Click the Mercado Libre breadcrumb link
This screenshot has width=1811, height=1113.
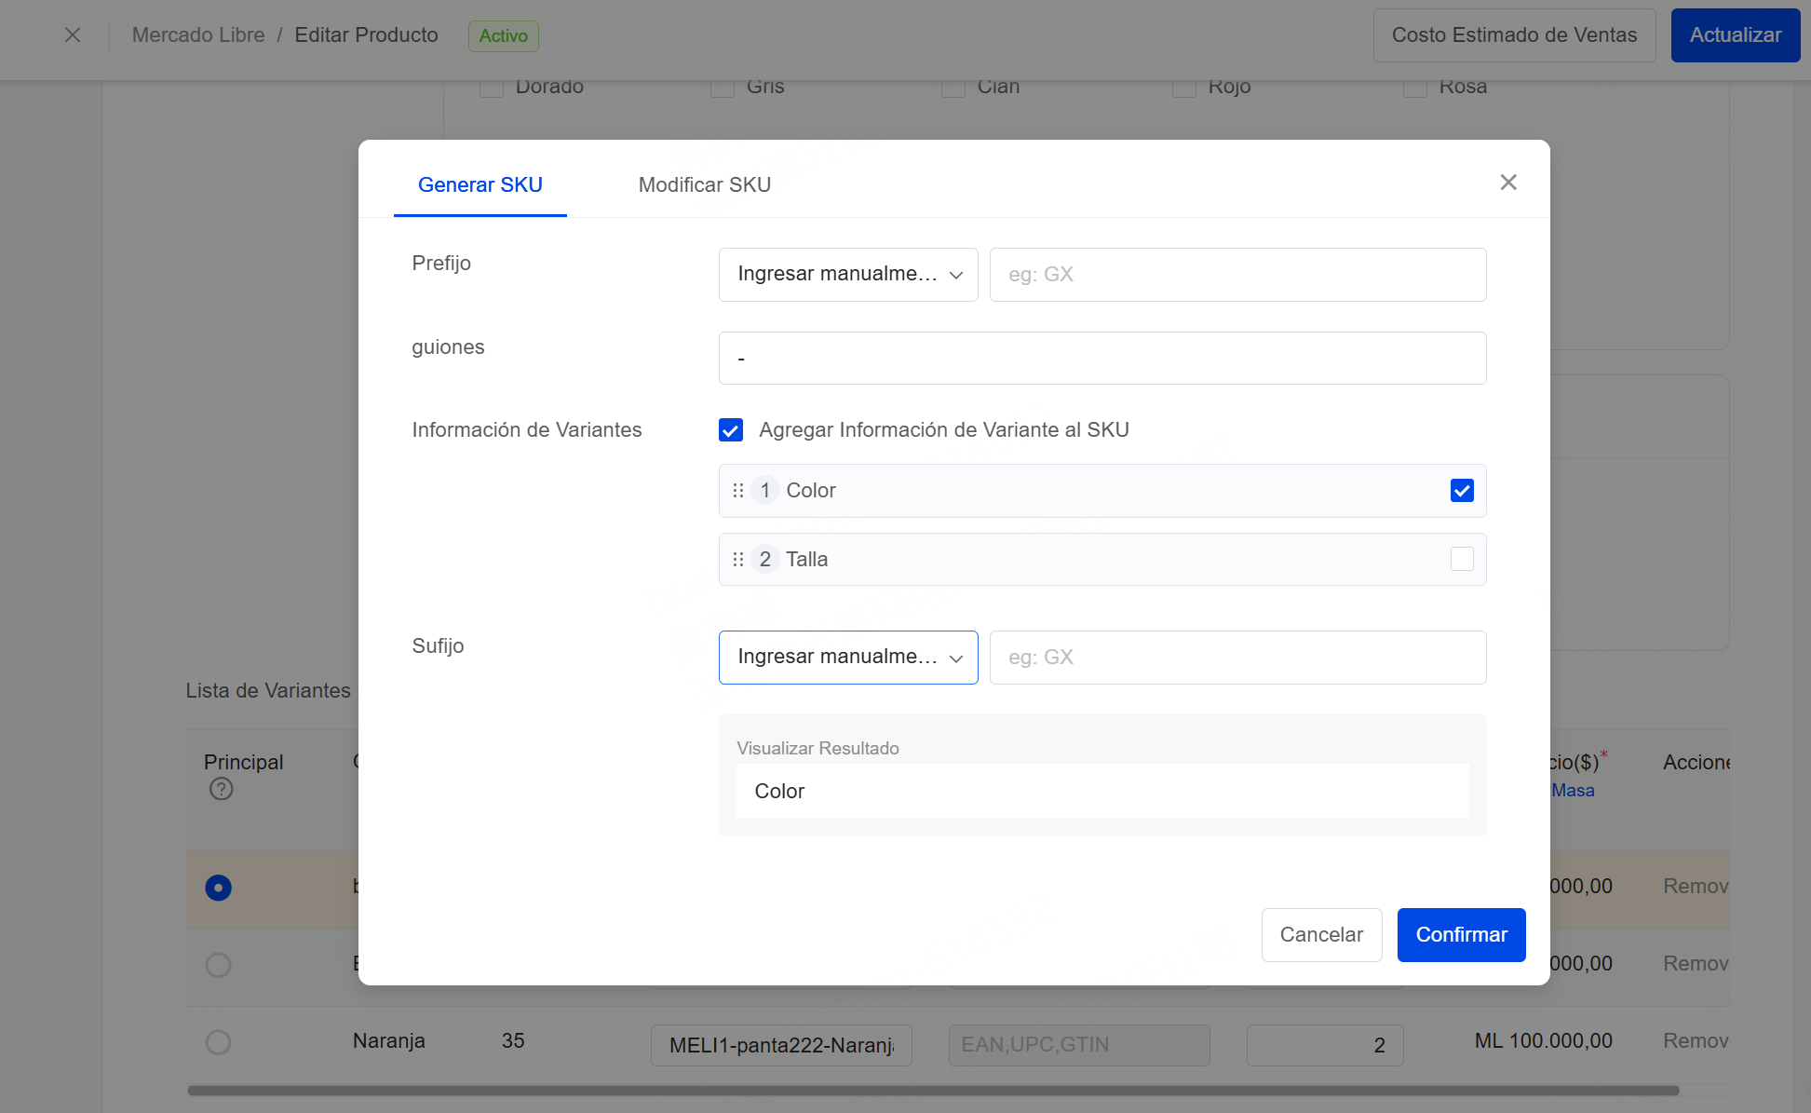click(198, 35)
